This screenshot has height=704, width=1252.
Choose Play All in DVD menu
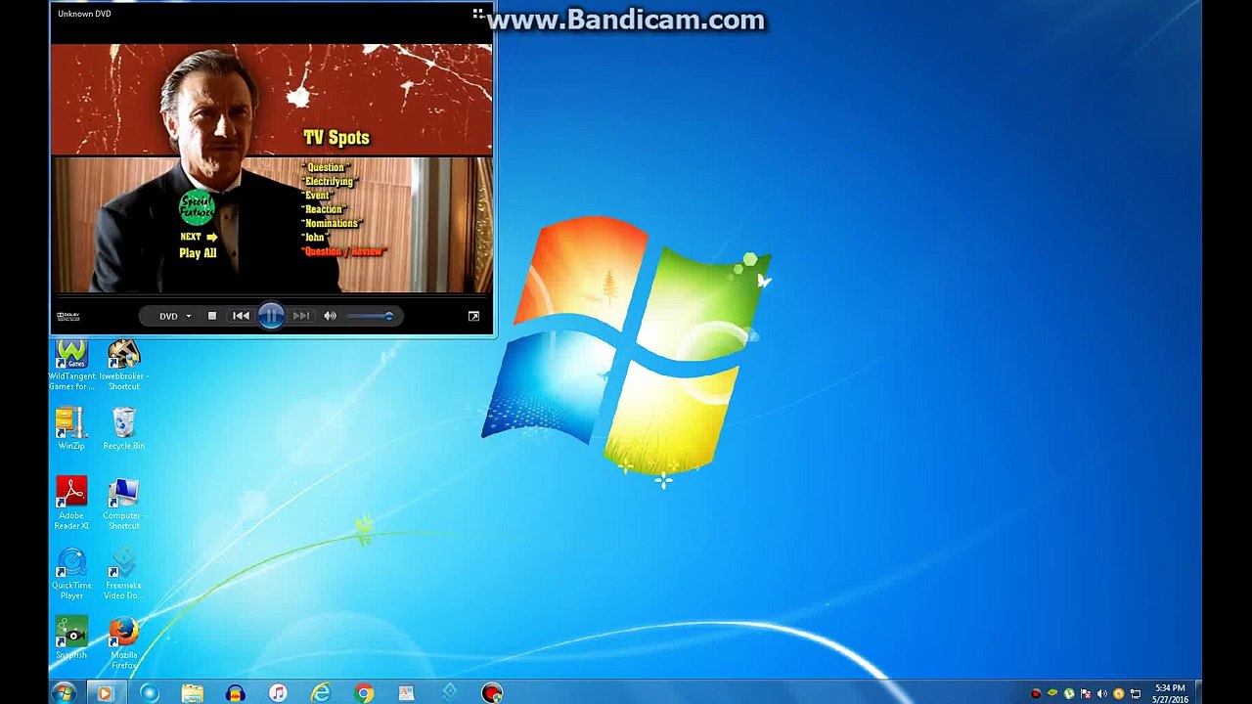(198, 253)
